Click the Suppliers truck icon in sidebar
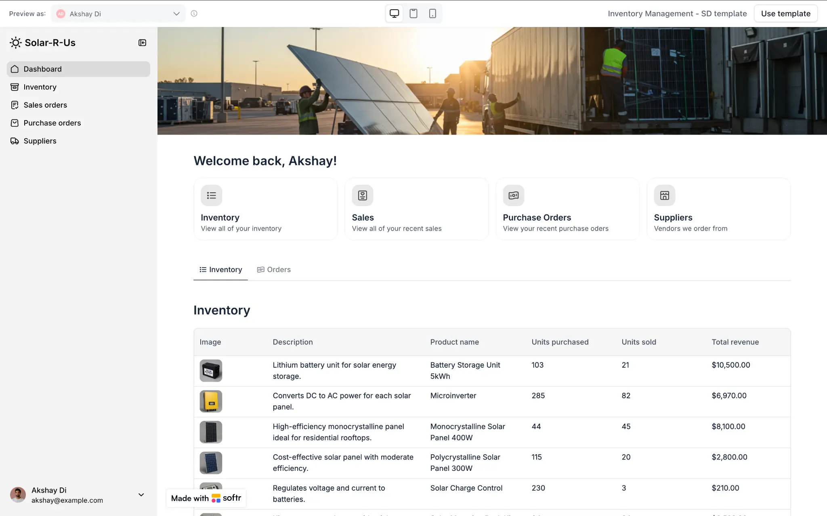 click(15, 141)
